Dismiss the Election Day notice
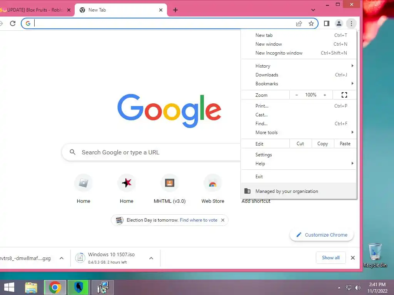 (x=223, y=220)
